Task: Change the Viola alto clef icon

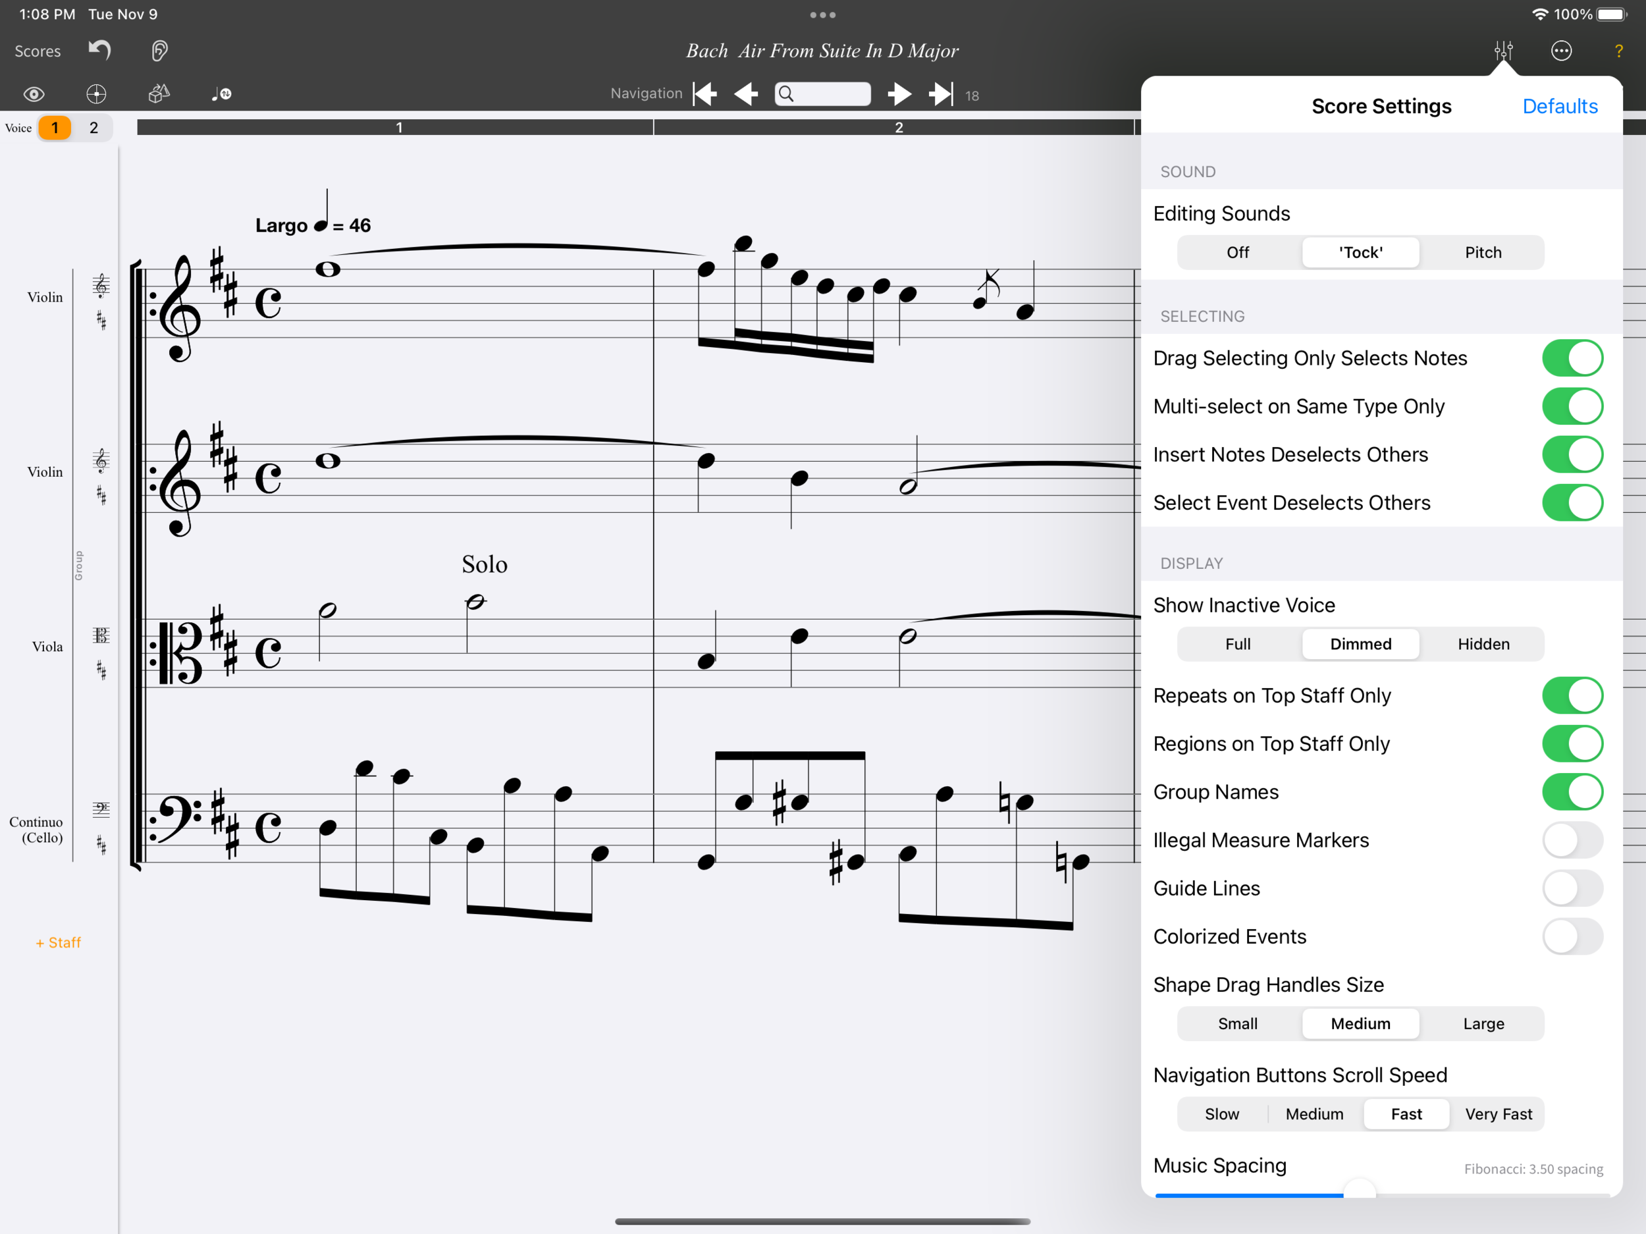Action: (x=101, y=635)
